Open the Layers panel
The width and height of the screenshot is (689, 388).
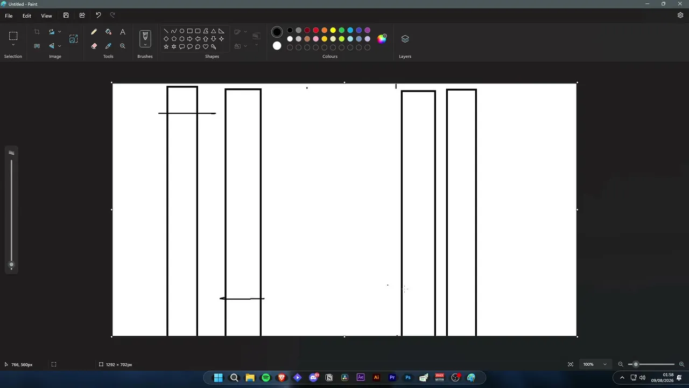click(405, 39)
